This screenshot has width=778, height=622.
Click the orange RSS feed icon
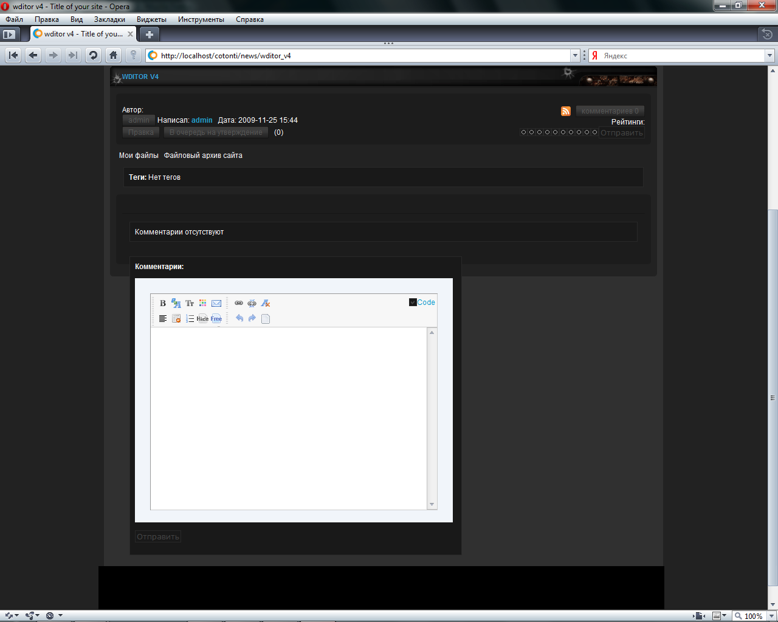point(566,111)
